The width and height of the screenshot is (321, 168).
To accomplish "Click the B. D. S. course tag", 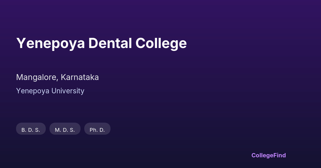I will click(31, 130).
